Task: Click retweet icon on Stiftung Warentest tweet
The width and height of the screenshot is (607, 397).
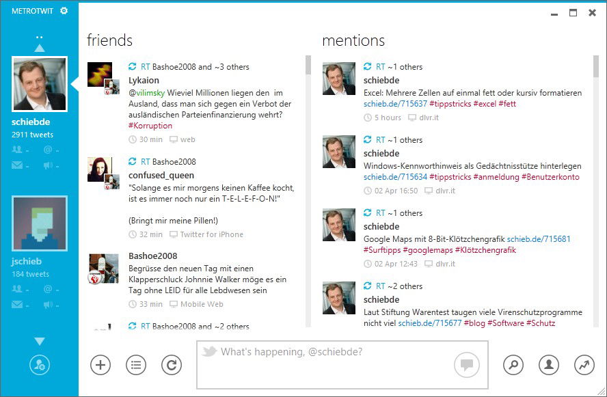Action: click(367, 286)
